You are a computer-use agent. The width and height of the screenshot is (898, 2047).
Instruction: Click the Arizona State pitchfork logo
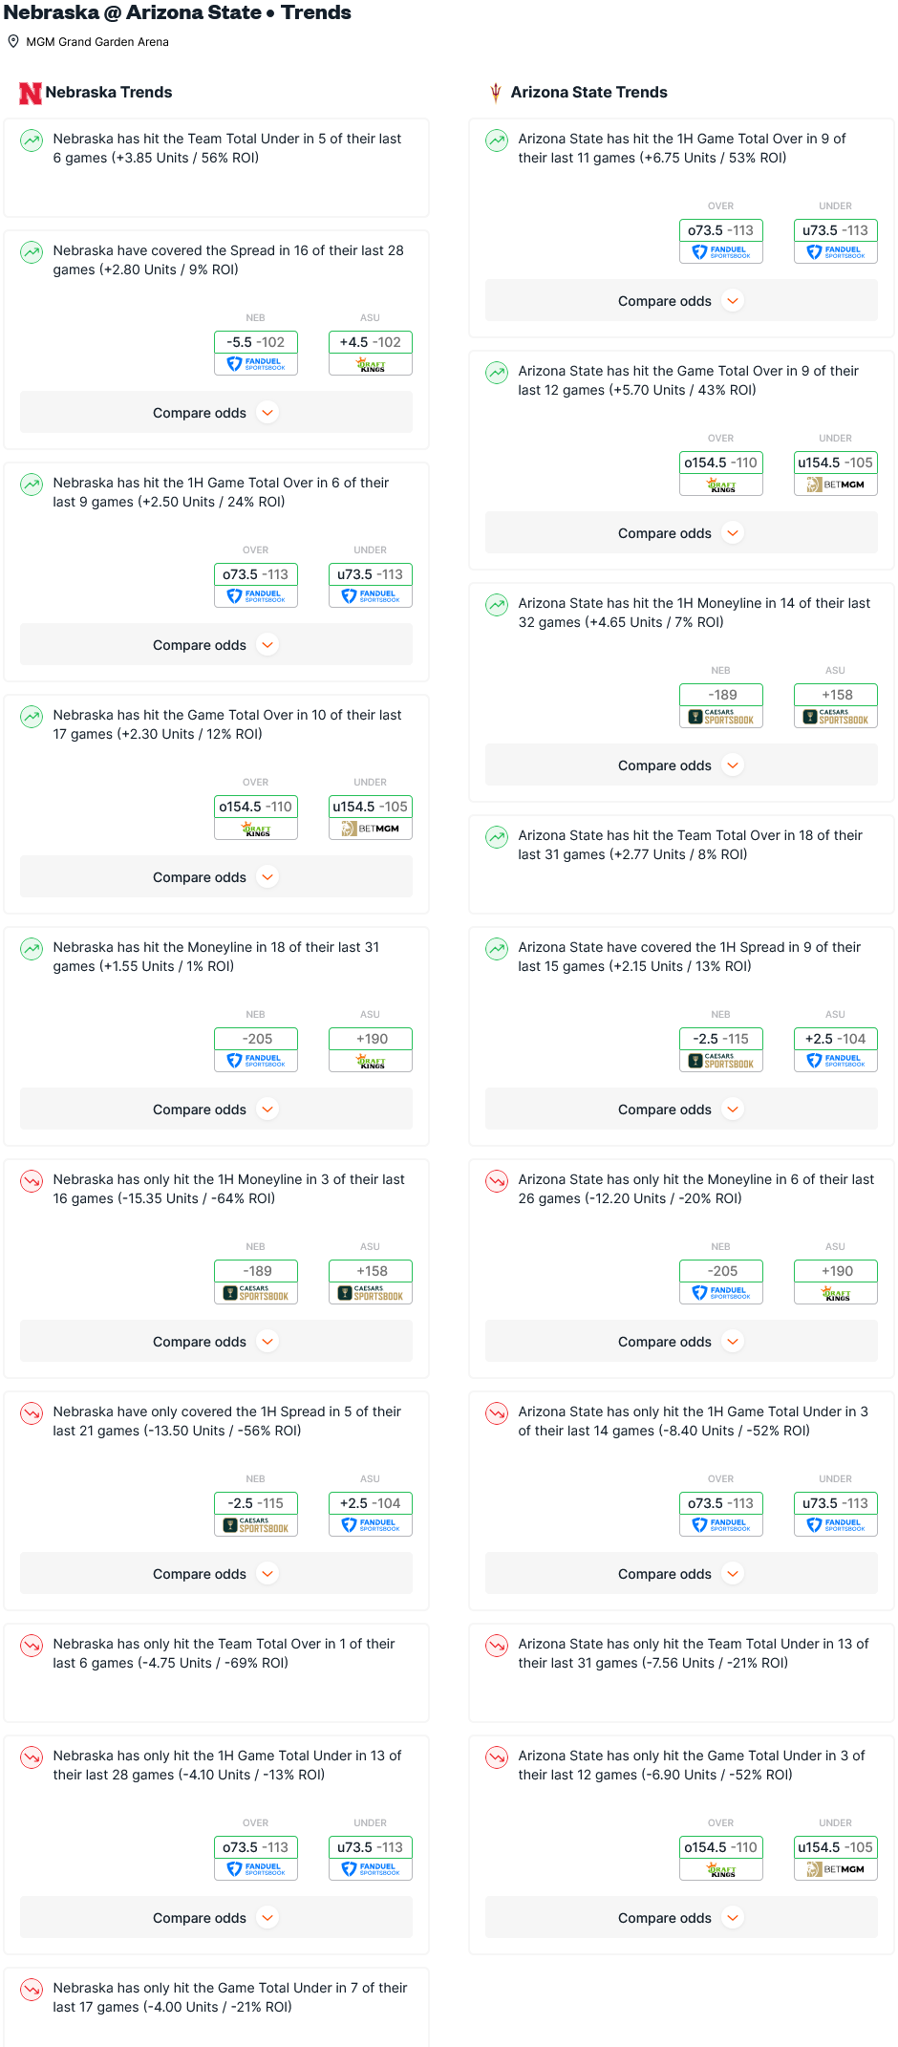tap(496, 93)
